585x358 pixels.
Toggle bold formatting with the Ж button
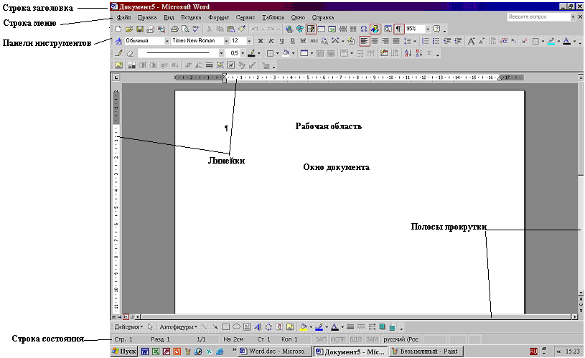pos(261,41)
